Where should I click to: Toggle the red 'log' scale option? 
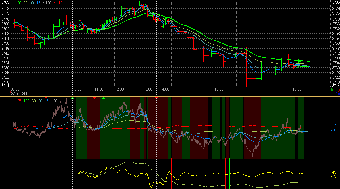(x=337, y=90)
